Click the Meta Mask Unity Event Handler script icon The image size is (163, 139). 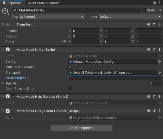8,111
